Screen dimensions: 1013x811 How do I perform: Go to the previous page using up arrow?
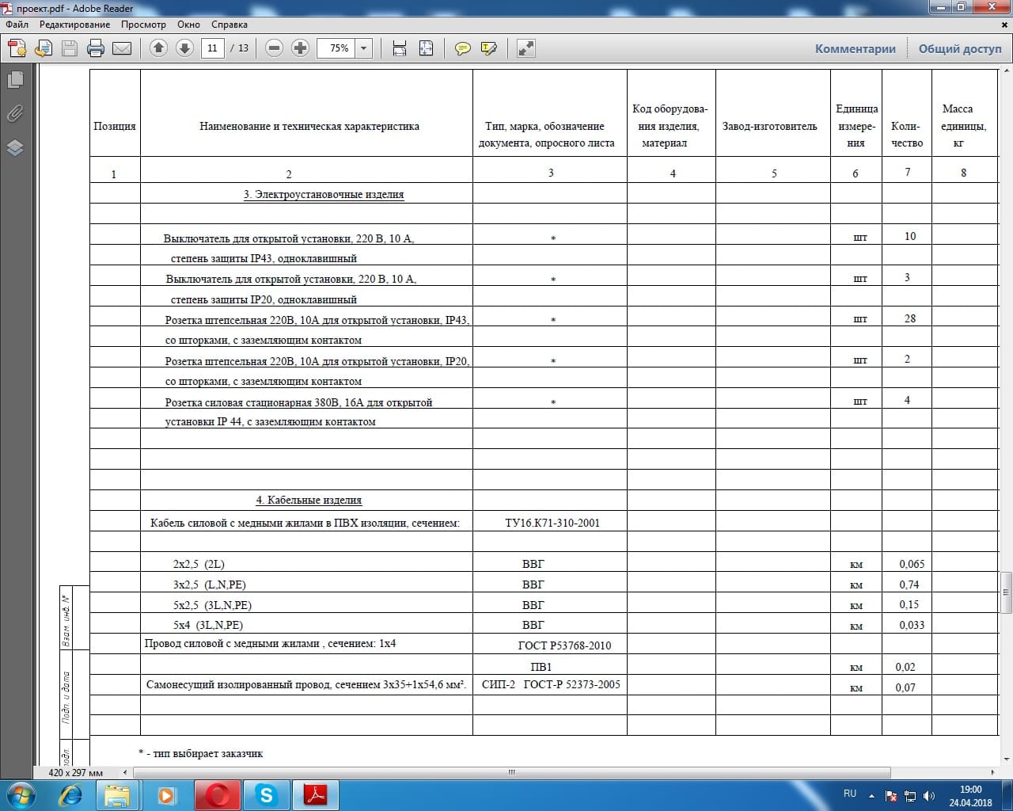[158, 48]
